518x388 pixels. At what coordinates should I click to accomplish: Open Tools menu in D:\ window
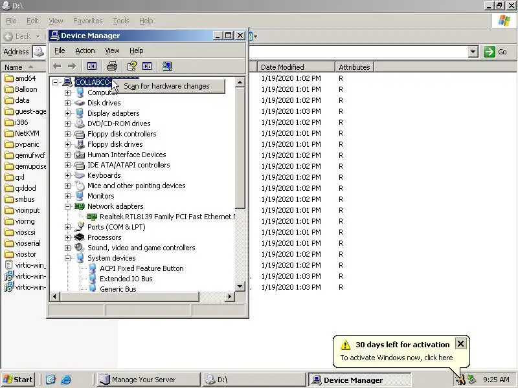pos(121,21)
